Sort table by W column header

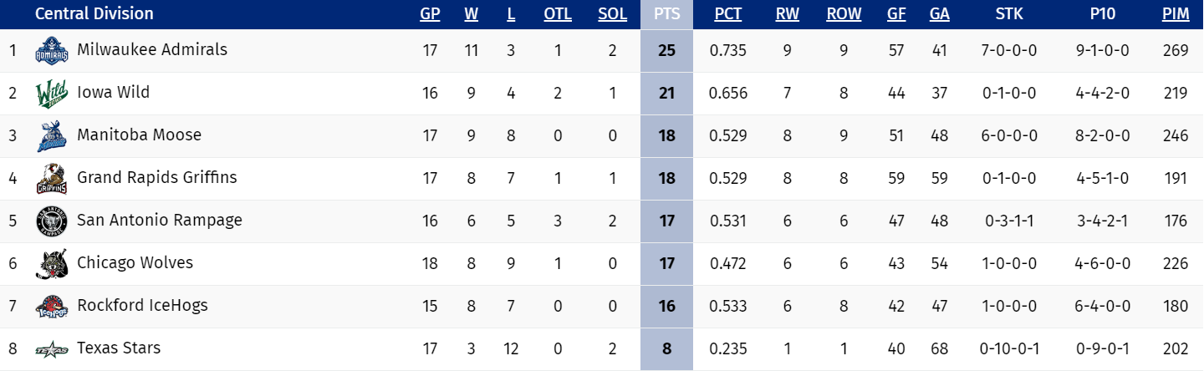tap(471, 14)
